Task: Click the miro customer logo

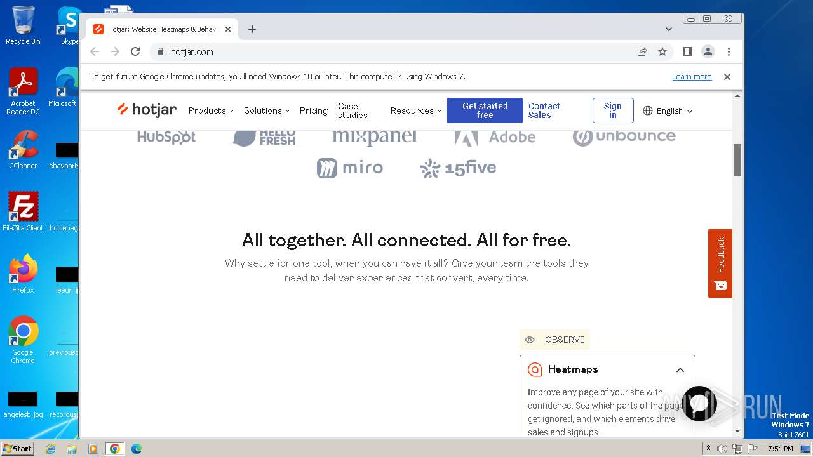Action: 350,168
